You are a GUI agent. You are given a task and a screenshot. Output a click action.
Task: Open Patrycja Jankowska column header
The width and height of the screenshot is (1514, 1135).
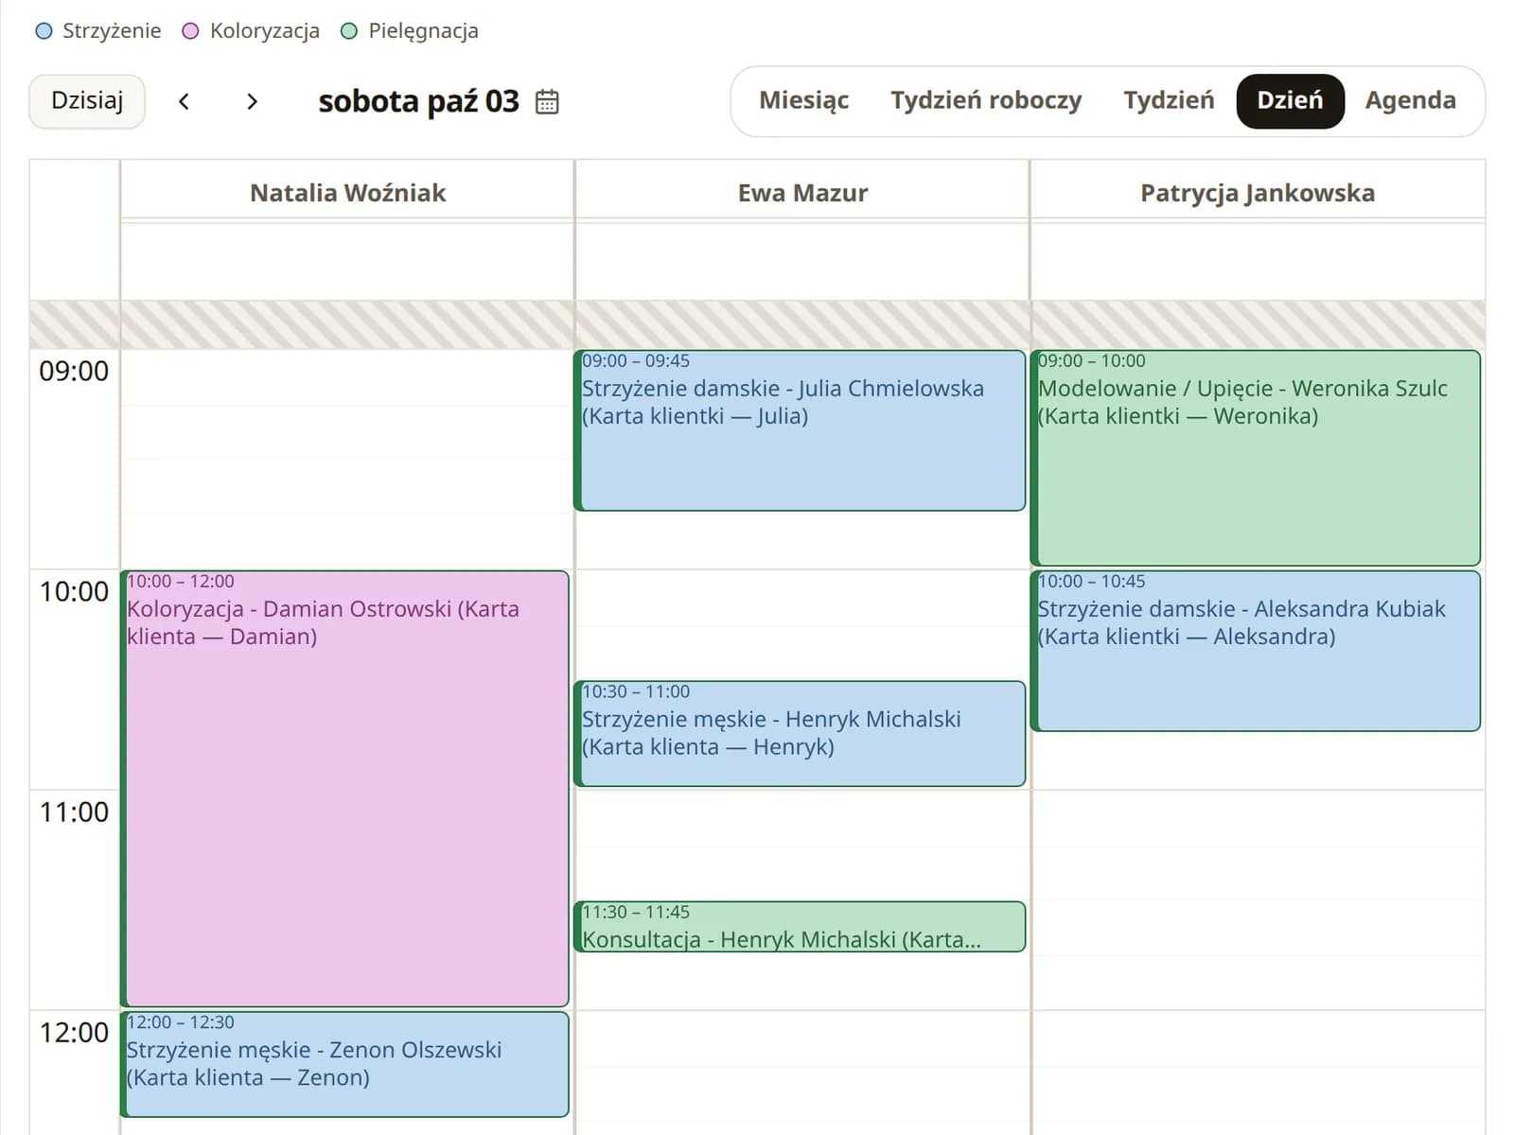pos(1258,193)
